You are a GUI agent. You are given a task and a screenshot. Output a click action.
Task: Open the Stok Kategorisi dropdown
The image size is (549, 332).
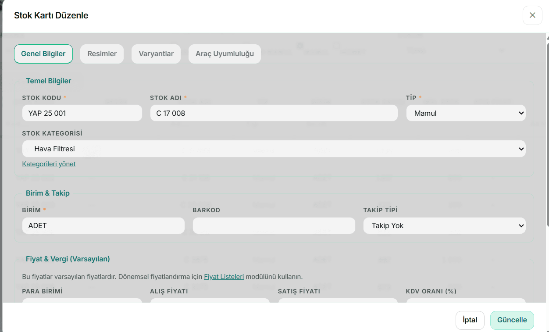(x=274, y=149)
